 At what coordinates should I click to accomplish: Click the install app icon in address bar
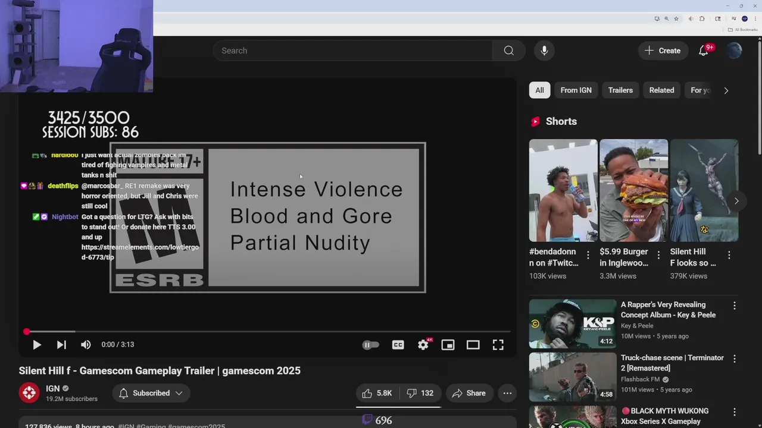(x=657, y=18)
